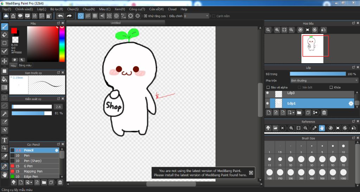Delete layer with trash icon in layer panel
This screenshot has height=192, width=360.
(324, 112)
